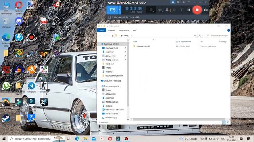Viewport: 254px width, 142px height.
Task: Sort by Имя column header
Action: click(135, 41)
